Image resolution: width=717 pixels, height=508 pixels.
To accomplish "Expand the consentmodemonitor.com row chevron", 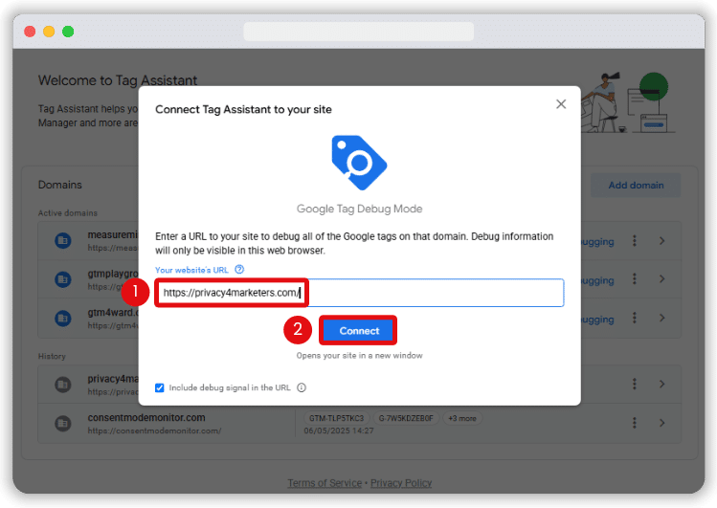I will (x=661, y=423).
